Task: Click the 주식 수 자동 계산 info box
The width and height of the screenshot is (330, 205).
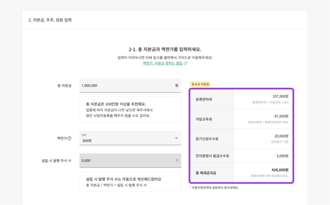Action: pyautogui.click(x=130, y=182)
